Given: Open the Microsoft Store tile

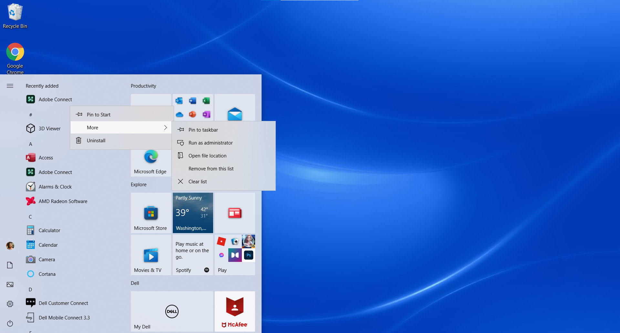Looking at the screenshot, I should click(151, 213).
